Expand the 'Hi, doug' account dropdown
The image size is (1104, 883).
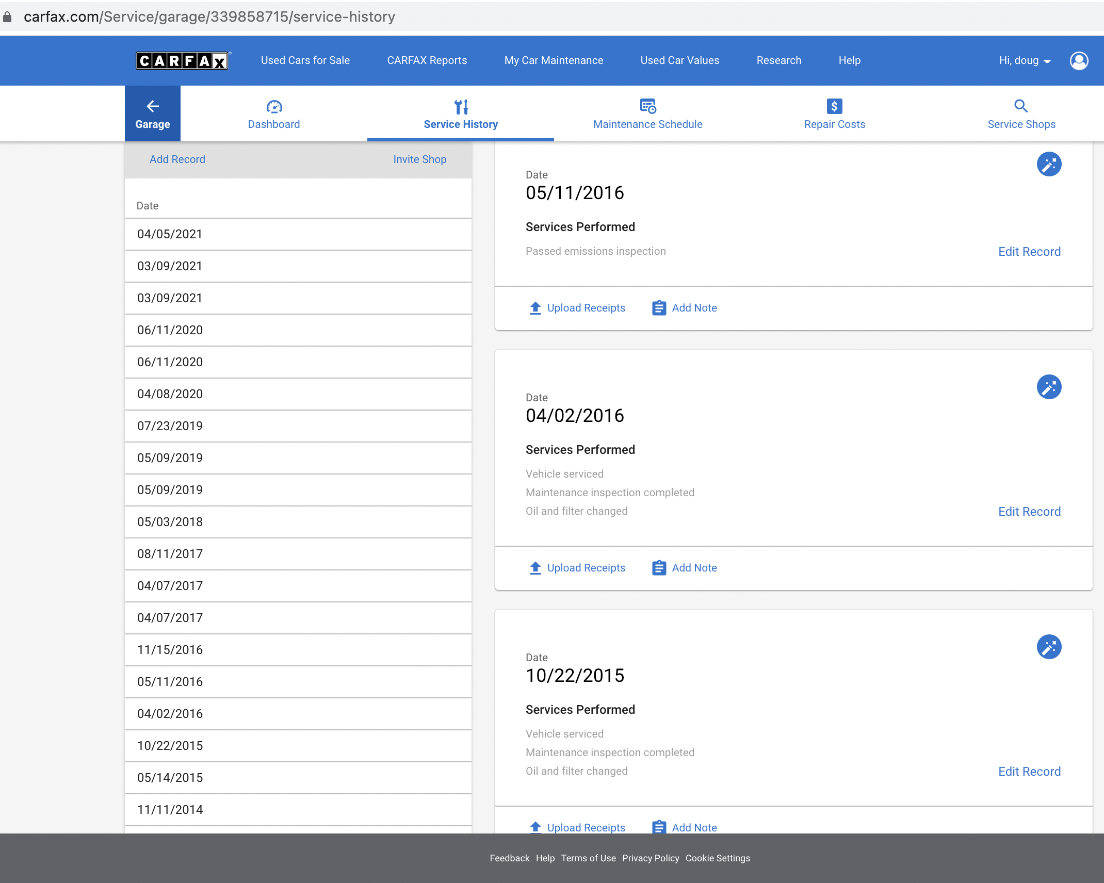(1025, 61)
